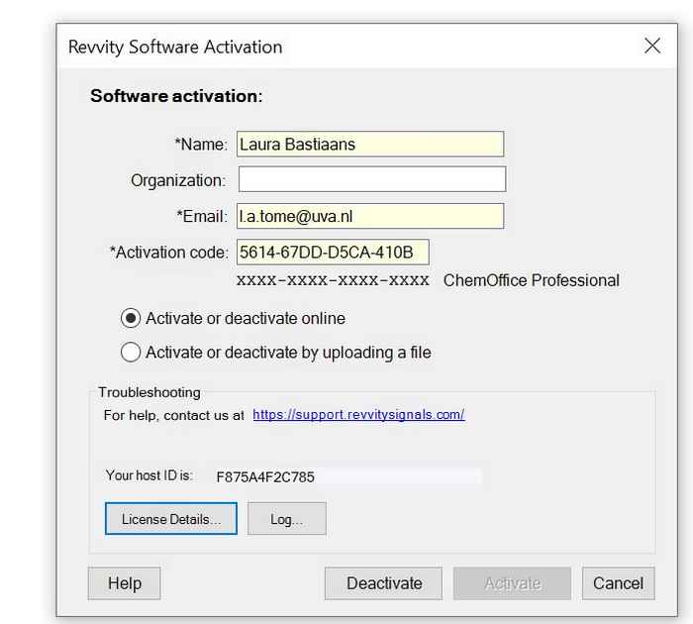Cancel the activation dialog
Viewport: 693px width, 624px height.
618,583
